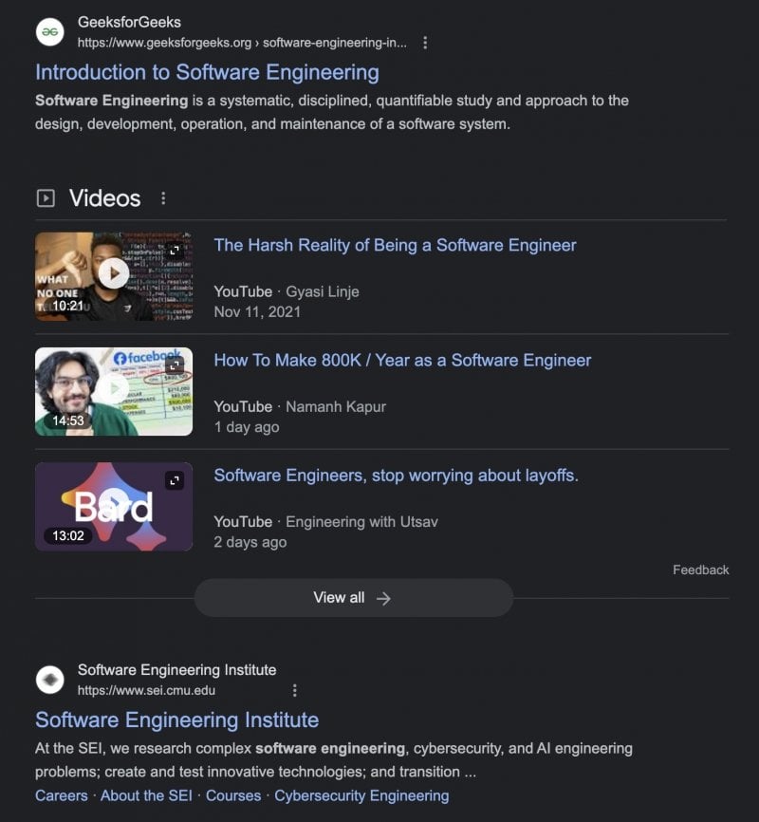Screen dimensions: 759x822
Task: Expand preview on the facebook video thumbnail
Action: pyautogui.click(x=176, y=365)
